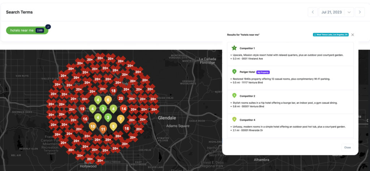Viewport: 370px width, 171px height.
Task: Go to the previous date with left arrow
Action: coord(313,12)
